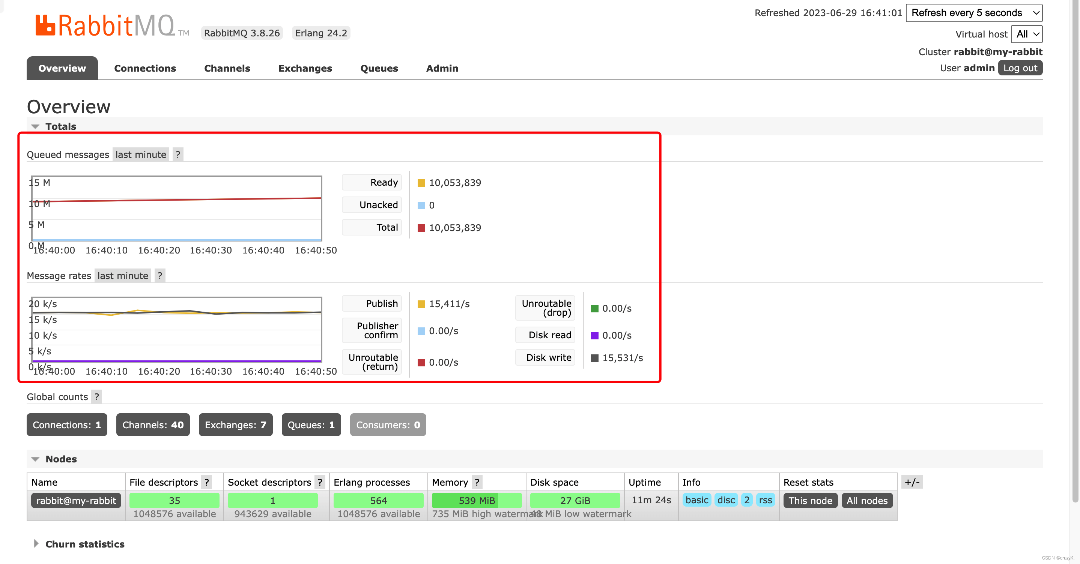Screen dimensions: 1080x564
Task: Click the disc info tag on node
Action: click(x=726, y=500)
